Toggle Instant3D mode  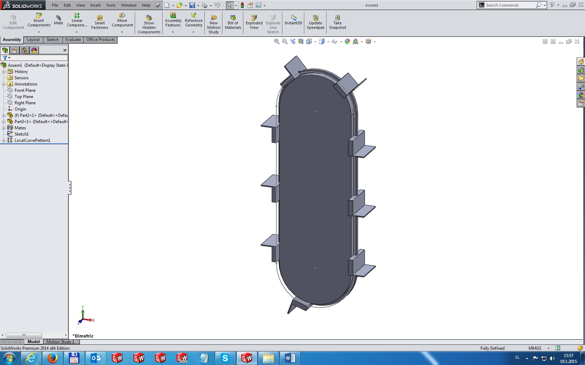[x=293, y=20]
